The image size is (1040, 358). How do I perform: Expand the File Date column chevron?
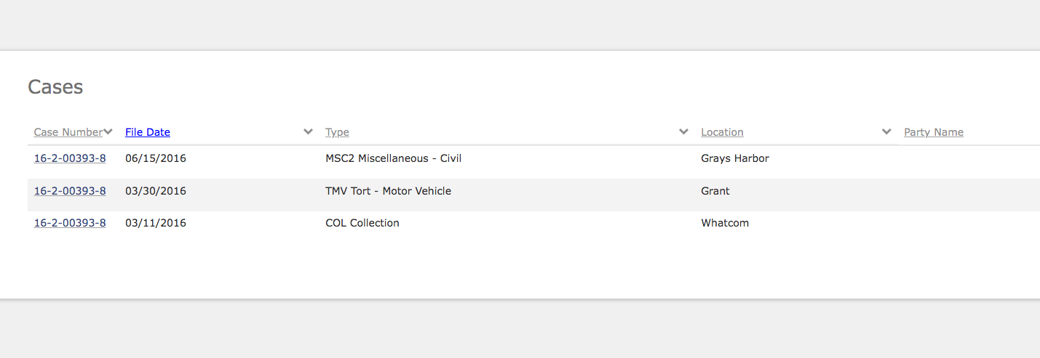[x=309, y=131]
